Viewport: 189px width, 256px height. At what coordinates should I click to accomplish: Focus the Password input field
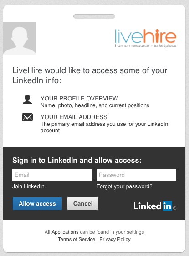(x=136, y=175)
